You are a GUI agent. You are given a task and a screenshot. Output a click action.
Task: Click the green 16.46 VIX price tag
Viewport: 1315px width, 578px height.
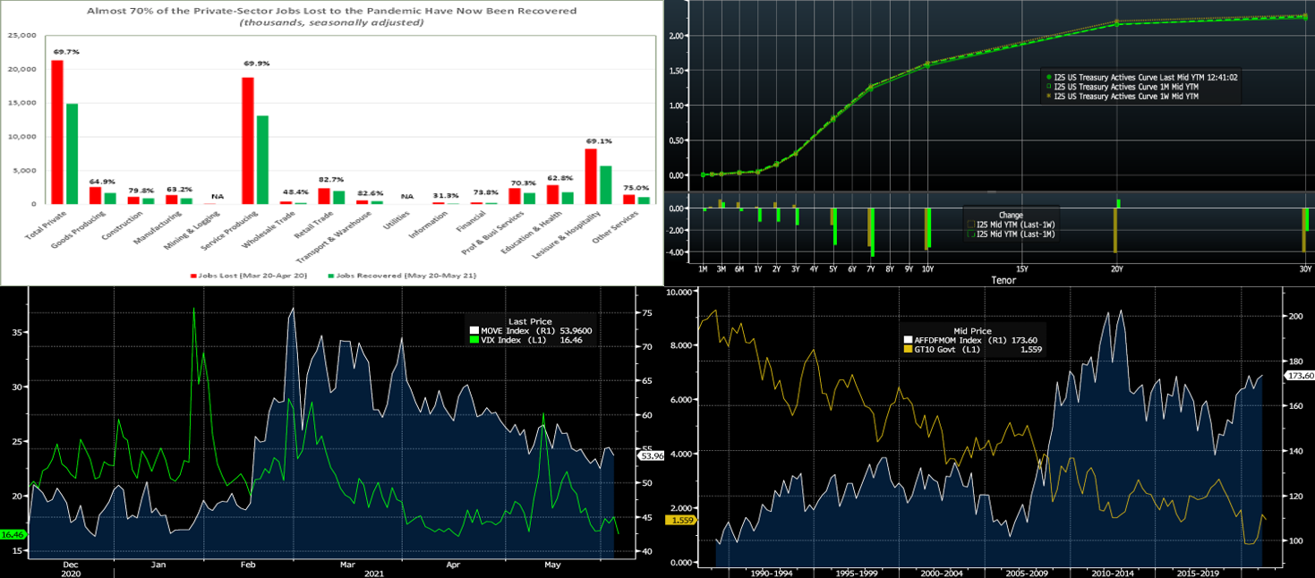pyautogui.click(x=13, y=534)
